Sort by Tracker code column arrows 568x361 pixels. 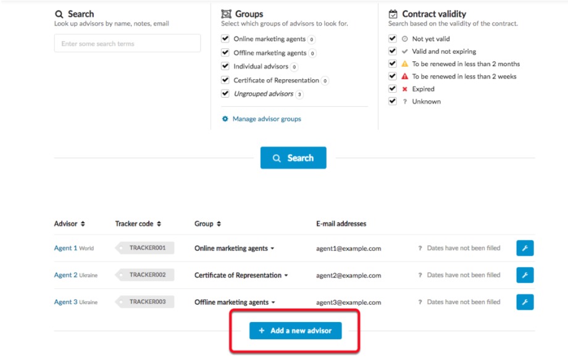(159, 224)
